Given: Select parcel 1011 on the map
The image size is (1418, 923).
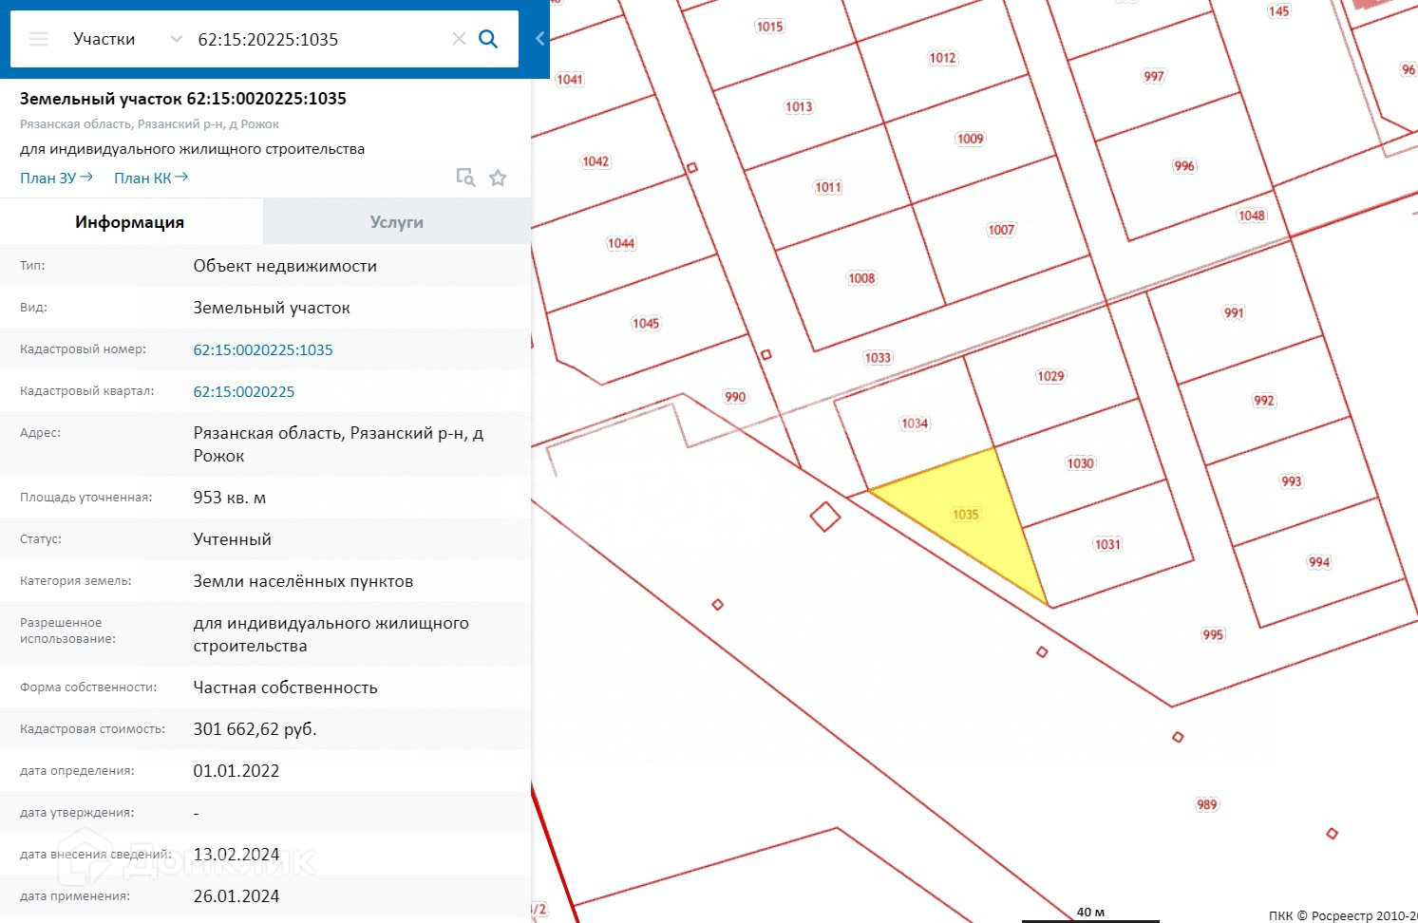Looking at the screenshot, I should tap(828, 187).
